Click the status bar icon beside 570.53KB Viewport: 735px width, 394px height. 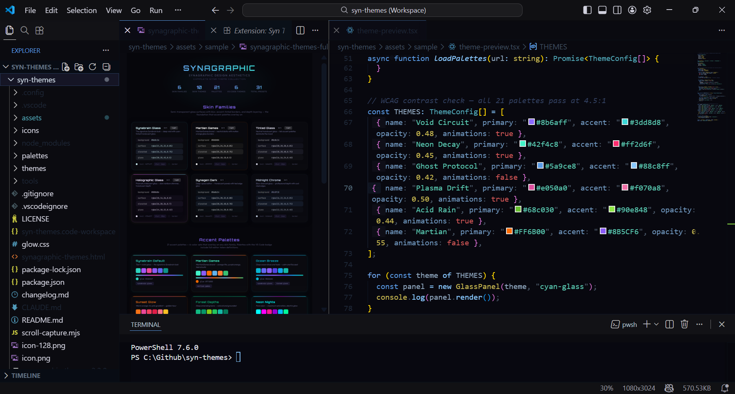[x=669, y=388]
